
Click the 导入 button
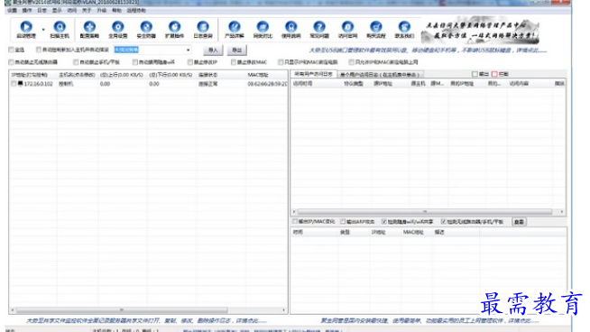[x=213, y=50]
